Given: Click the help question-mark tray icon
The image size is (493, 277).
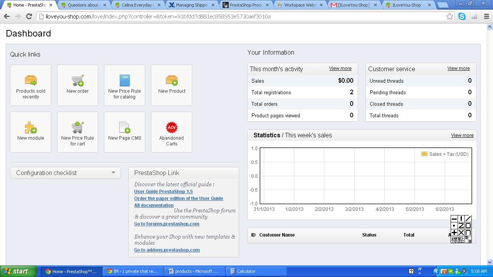Looking at the screenshot, I should coord(411,271).
